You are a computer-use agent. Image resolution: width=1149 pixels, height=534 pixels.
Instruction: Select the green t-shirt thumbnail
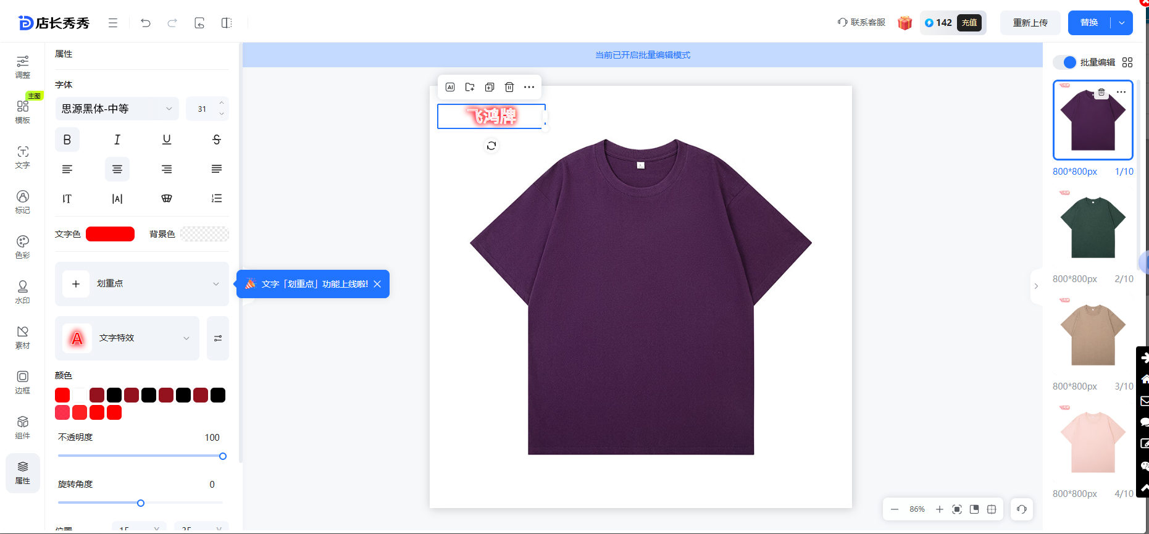tap(1092, 227)
